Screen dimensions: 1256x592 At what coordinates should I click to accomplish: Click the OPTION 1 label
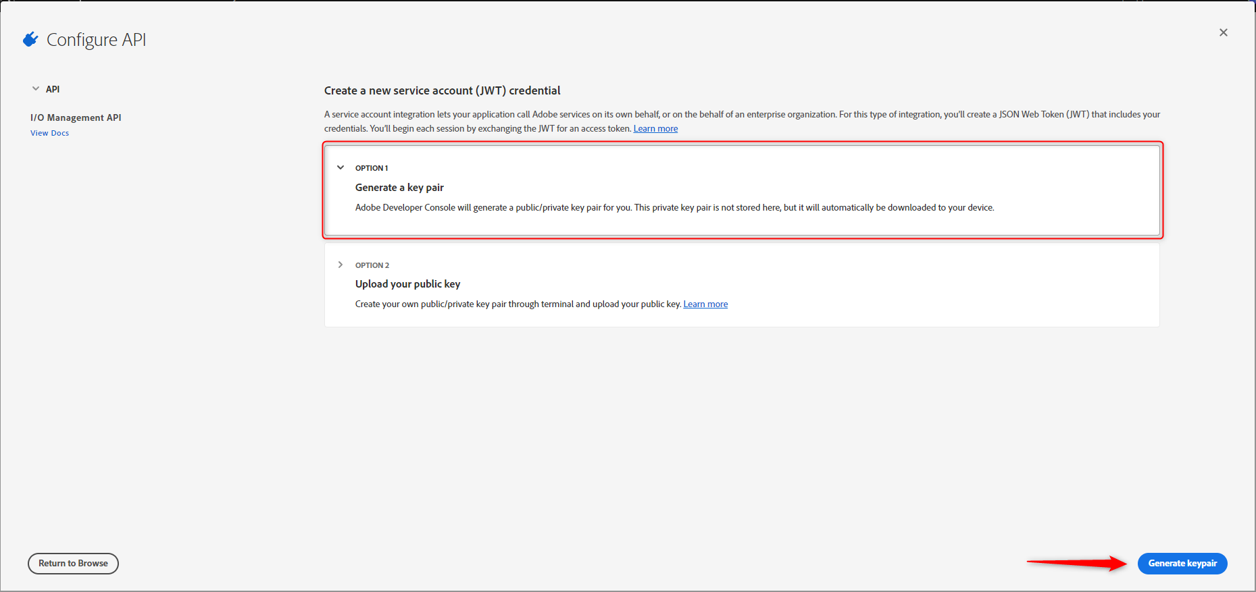(x=372, y=168)
